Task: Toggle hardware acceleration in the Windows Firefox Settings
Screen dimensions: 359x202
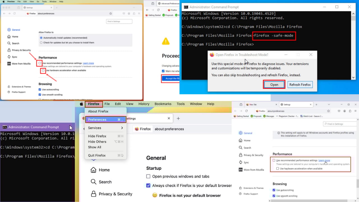Action: click(x=277, y=169)
